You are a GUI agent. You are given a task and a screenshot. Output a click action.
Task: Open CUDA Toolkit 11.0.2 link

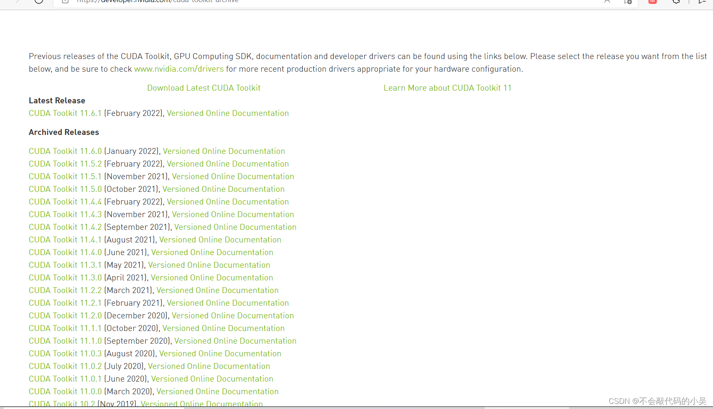[x=65, y=366]
